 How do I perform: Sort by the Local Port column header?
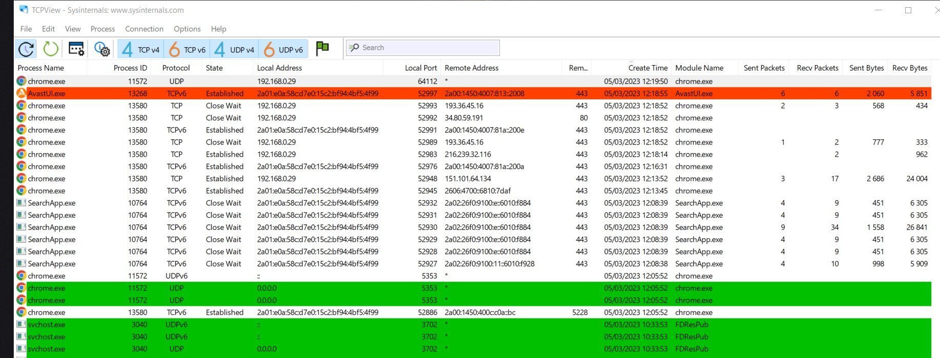coord(421,68)
